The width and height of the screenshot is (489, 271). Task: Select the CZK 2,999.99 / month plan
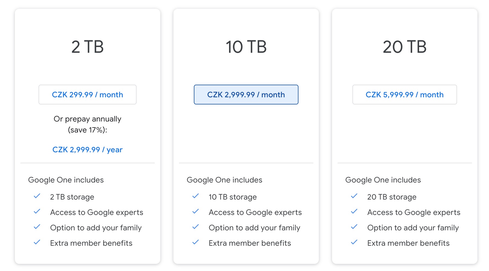click(x=246, y=95)
